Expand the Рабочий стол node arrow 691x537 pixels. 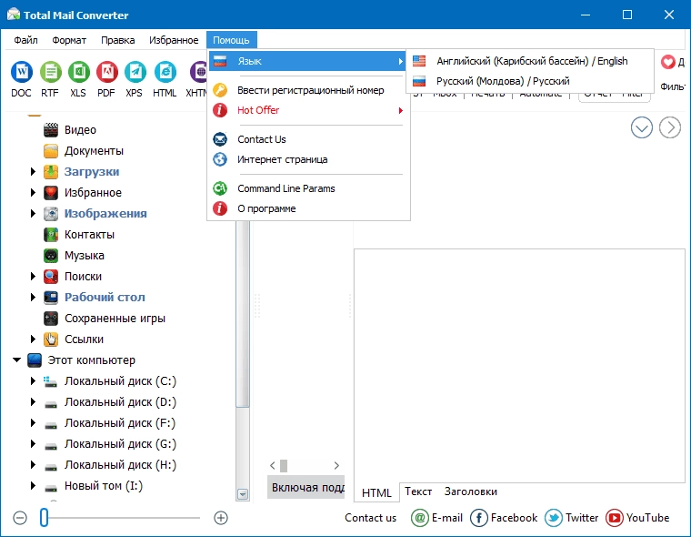33,298
